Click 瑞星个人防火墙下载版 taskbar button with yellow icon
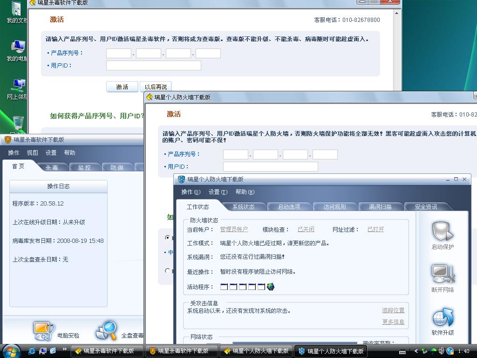477x358 pixels. point(256,351)
